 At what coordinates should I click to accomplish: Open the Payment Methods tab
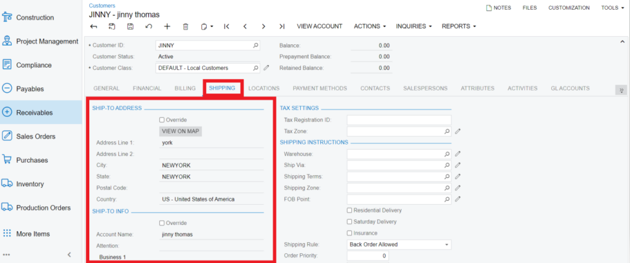(x=319, y=88)
